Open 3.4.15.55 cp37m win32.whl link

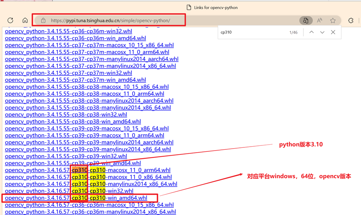point(68,73)
